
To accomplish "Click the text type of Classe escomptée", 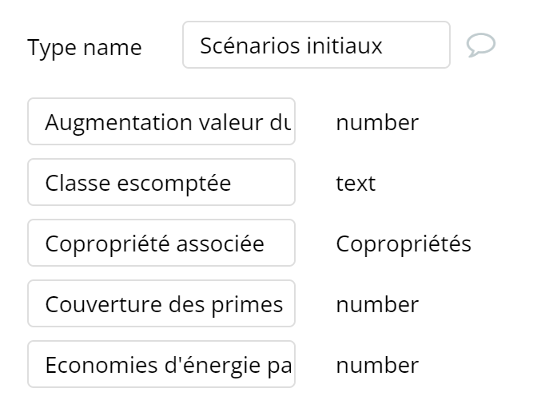I will pos(356,183).
